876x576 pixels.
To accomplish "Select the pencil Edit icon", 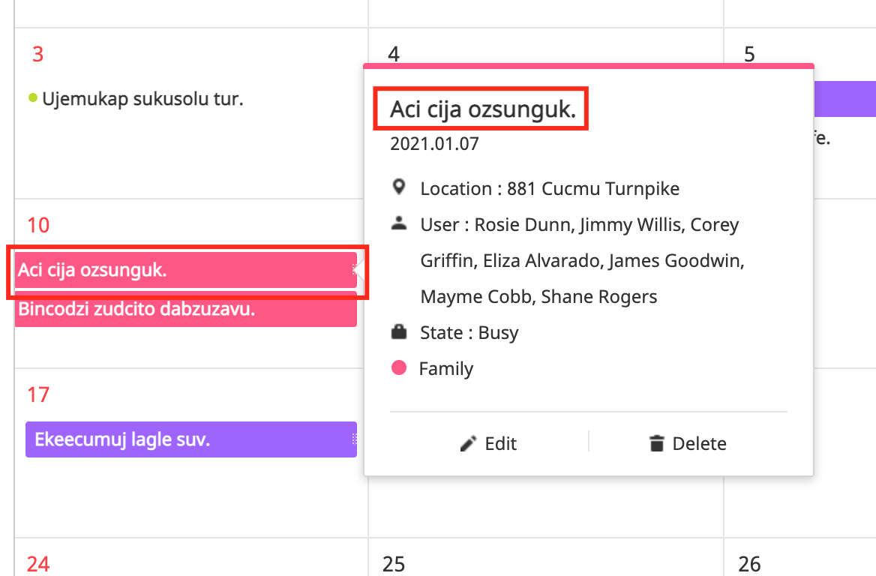I will 467,442.
